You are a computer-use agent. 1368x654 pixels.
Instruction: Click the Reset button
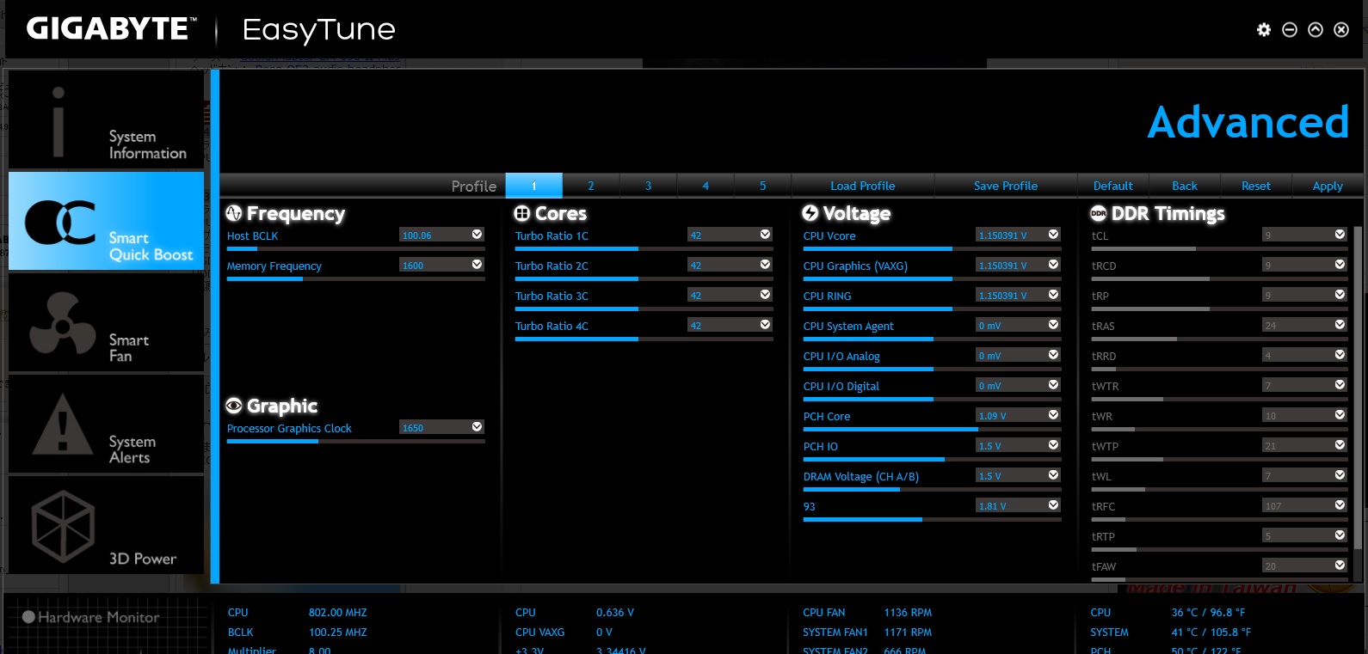point(1256,186)
